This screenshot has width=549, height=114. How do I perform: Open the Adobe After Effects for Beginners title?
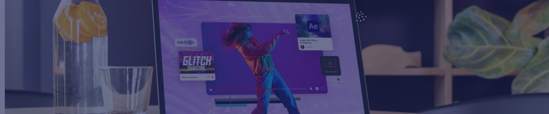coord(308,42)
